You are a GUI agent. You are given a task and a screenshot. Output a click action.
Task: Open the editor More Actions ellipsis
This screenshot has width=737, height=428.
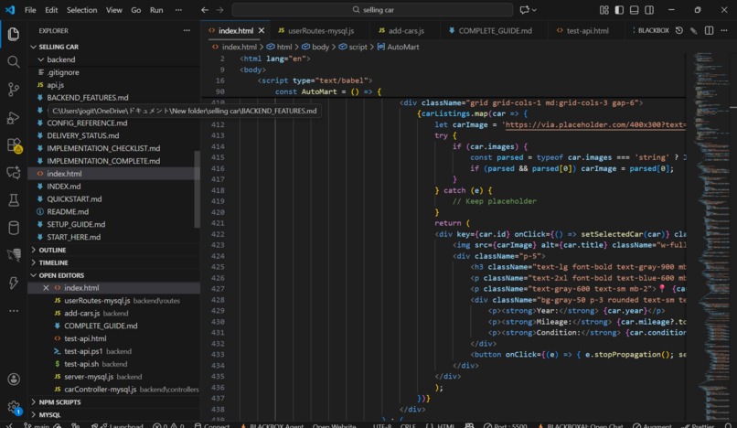[x=724, y=30]
